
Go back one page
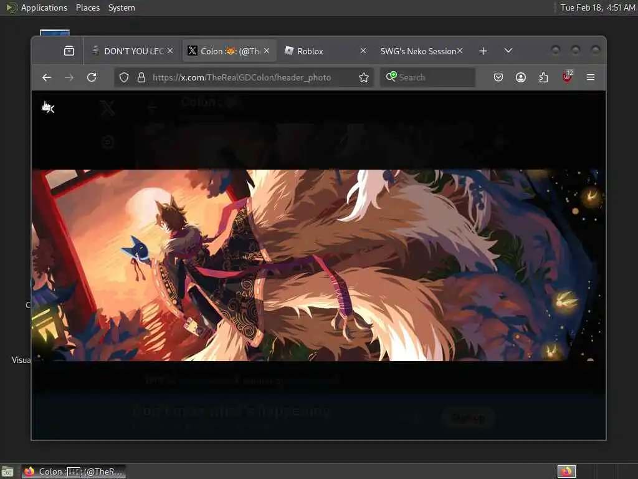47,77
